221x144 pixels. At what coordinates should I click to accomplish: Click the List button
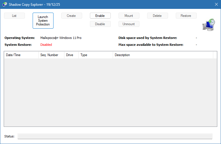pyautogui.click(x=14, y=16)
